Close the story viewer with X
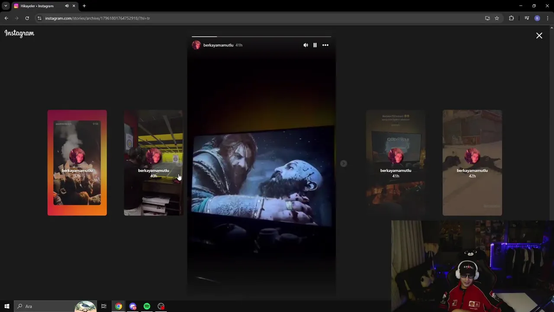 click(x=539, y=36)
